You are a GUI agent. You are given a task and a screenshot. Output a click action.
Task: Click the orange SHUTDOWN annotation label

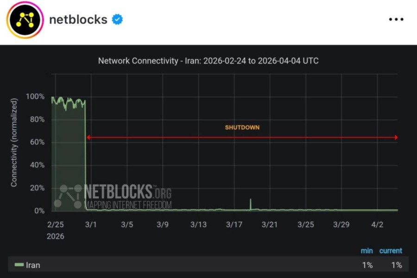tap(242, 127)
